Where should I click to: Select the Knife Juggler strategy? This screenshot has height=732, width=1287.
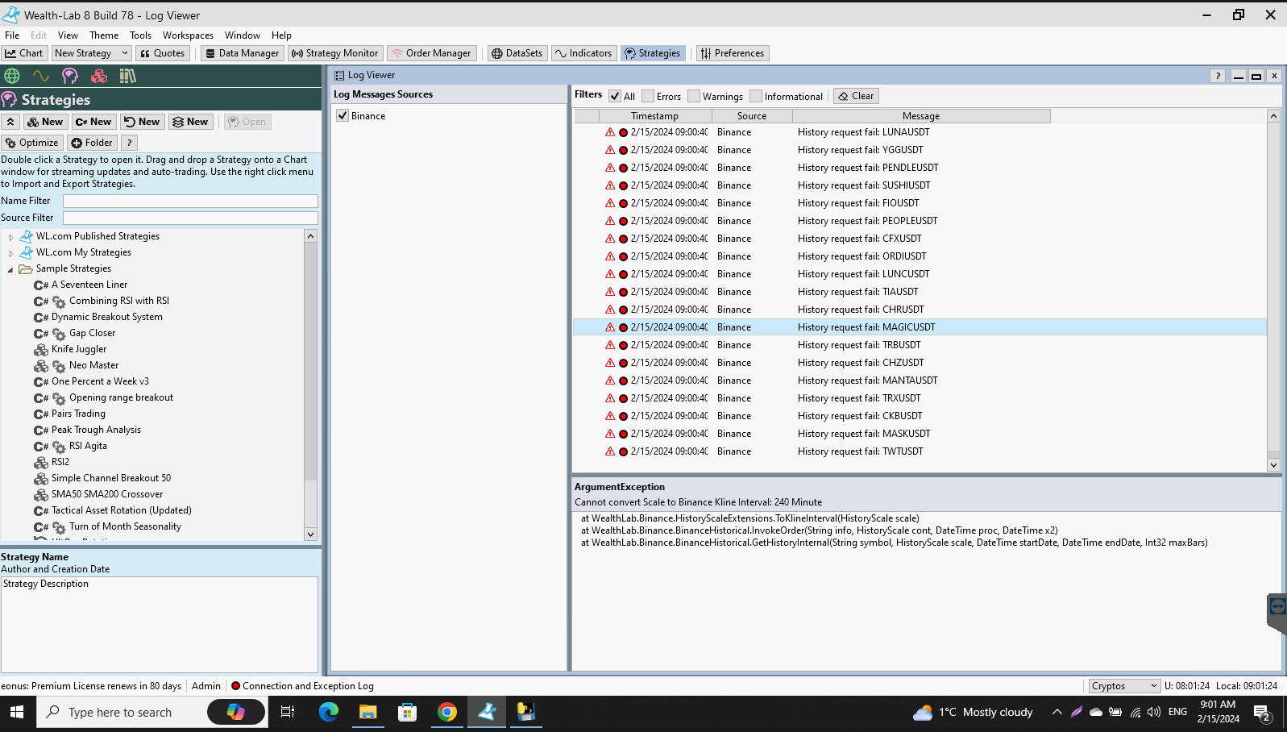(79, 349)
